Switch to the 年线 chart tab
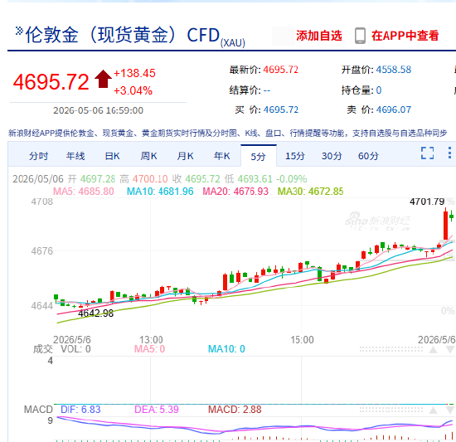456x442 pixels. coord(75,156)
